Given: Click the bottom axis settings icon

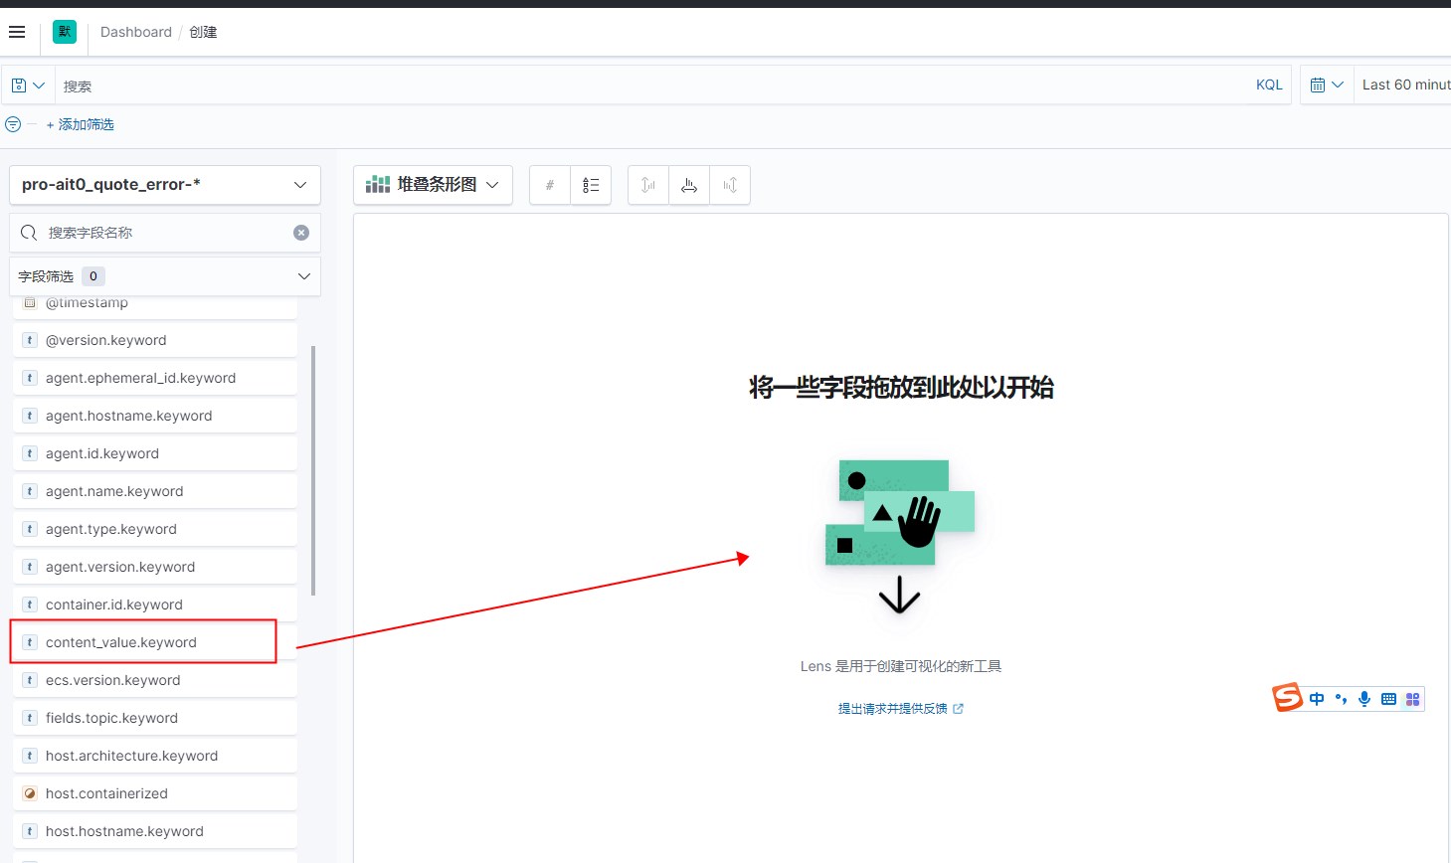Looking at the screenshot, I should coord(689,185).
